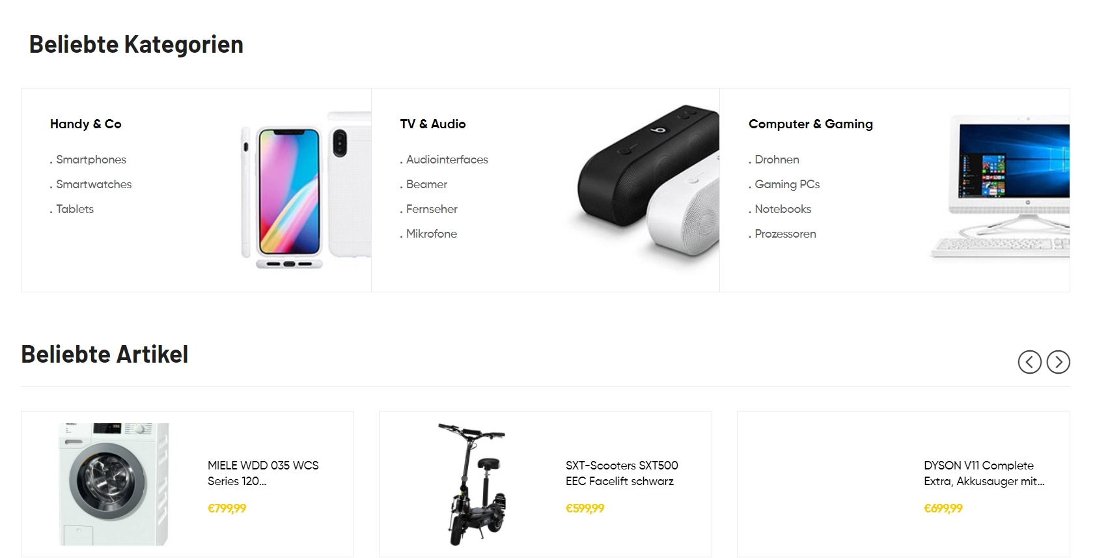The height and width of the screenshot is (558, 1095).
Task: Go to the Prozessoren category
Action: [785, 234]
